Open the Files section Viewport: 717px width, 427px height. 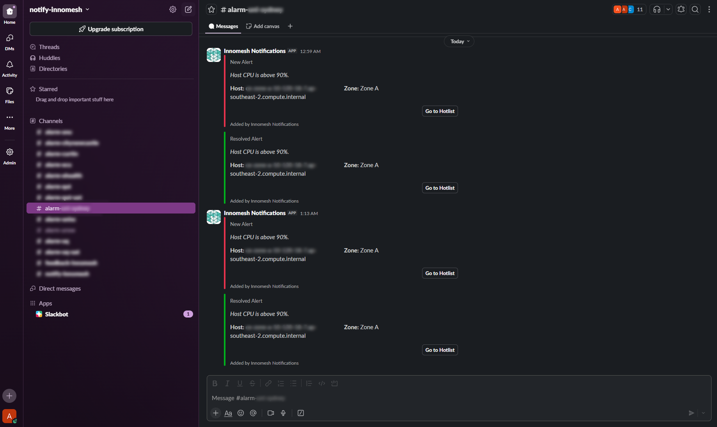9,95
